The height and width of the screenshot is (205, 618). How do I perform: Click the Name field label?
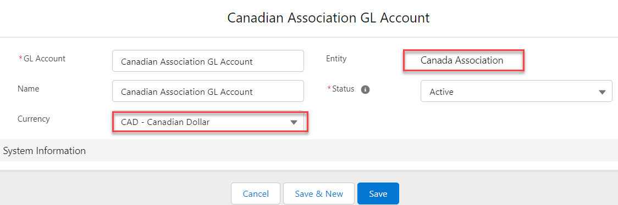tap(29, 89)
